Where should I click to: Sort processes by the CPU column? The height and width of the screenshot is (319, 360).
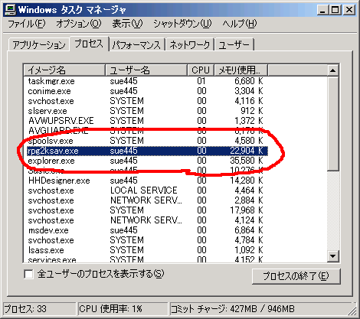click(201, 70)
